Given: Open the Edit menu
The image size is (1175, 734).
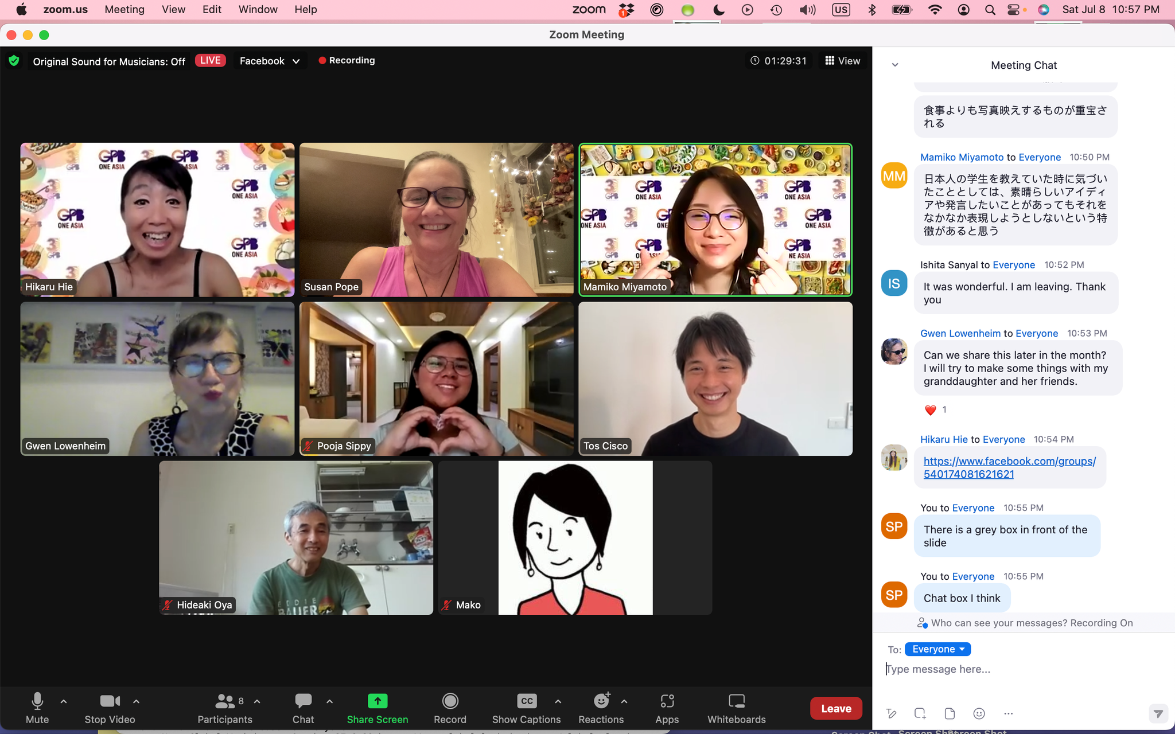Looking at the screenshot, I should [212, 9].
